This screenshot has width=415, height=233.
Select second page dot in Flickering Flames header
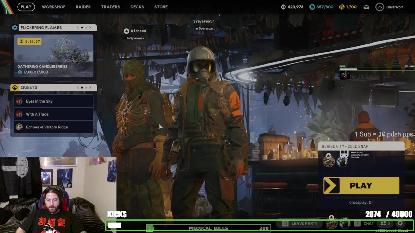click(86, 28)
